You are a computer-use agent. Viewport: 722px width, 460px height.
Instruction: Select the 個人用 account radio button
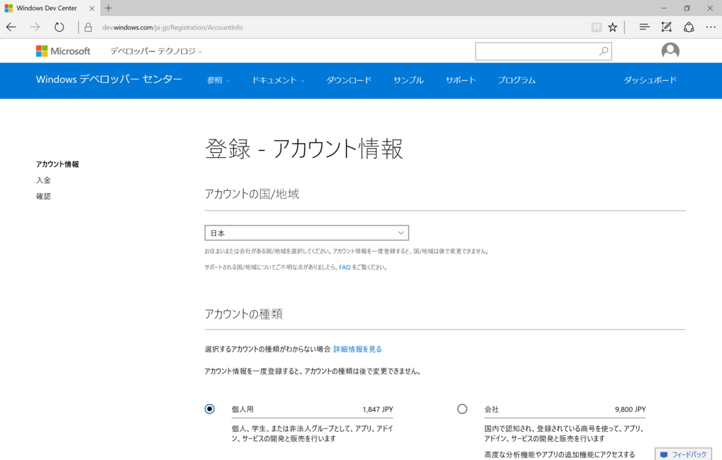point(209,409)
